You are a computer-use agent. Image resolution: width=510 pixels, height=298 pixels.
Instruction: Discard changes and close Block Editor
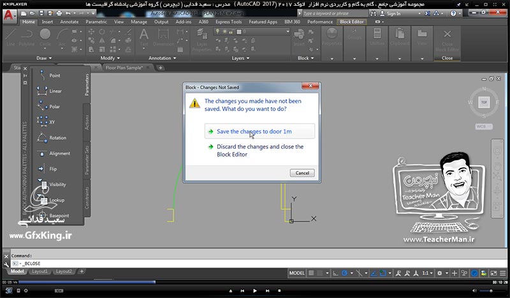[x=259, y=151]
